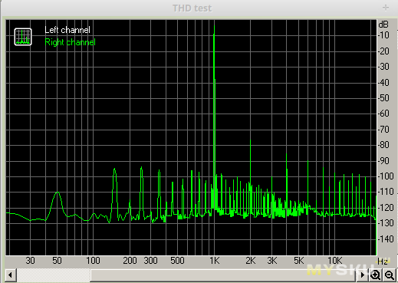Click the dB unit label at the top of the scale

click(383, 25)
